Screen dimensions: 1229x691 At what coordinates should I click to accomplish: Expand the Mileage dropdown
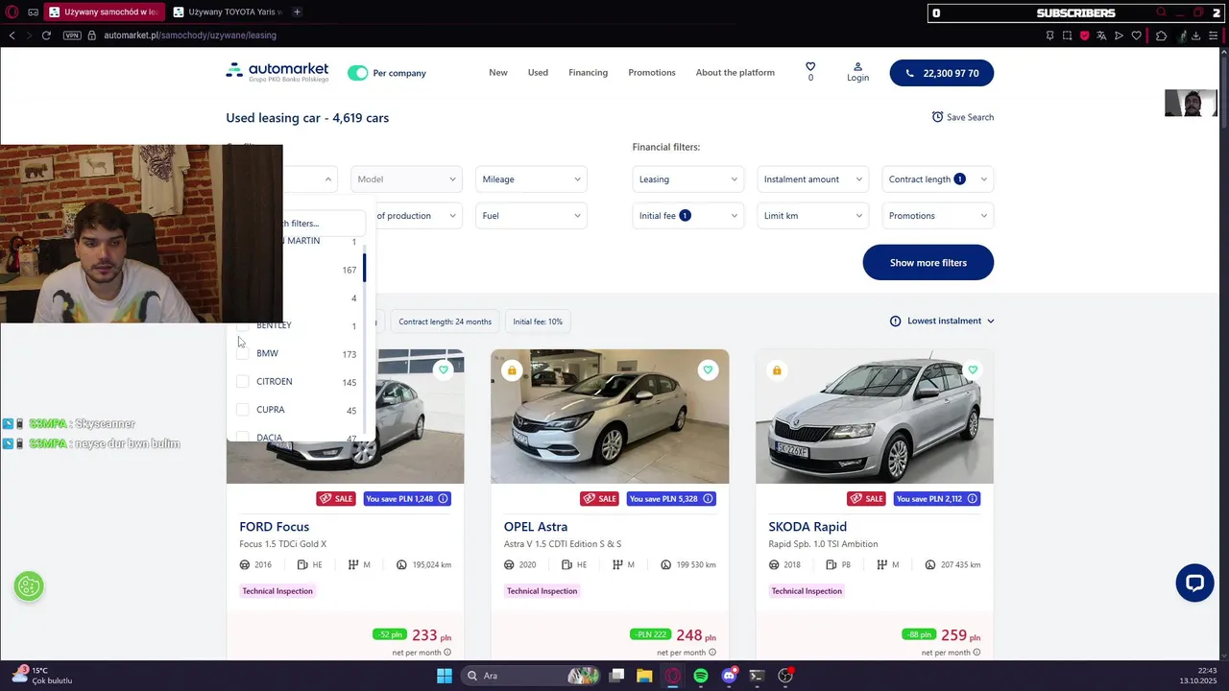(531, 179)
